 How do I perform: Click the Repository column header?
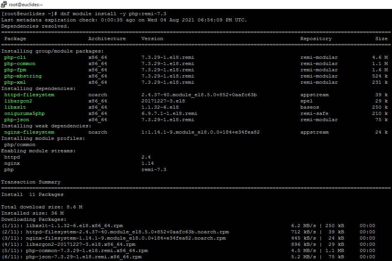(x=316, y=39)
